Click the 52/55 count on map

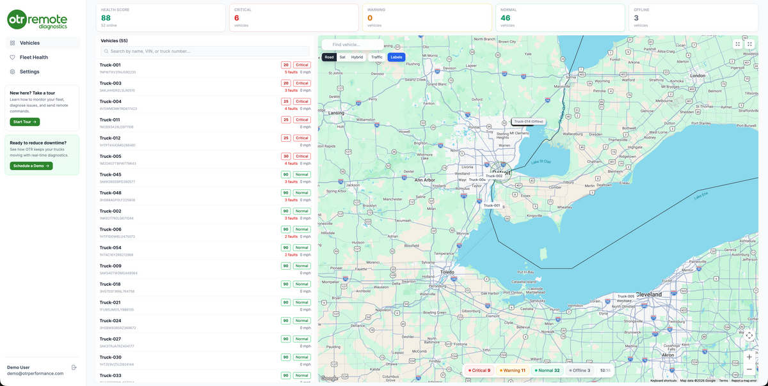[605, 370]
